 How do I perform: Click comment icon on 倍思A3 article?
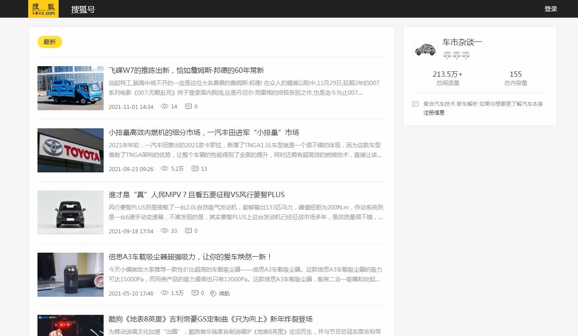point(195,293)
